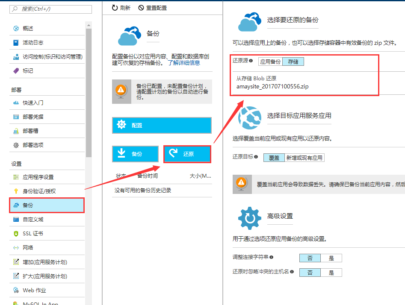Click the 重置配置 reset icon
The height and width of the screenshot is (305, 405).
point(141,8)
